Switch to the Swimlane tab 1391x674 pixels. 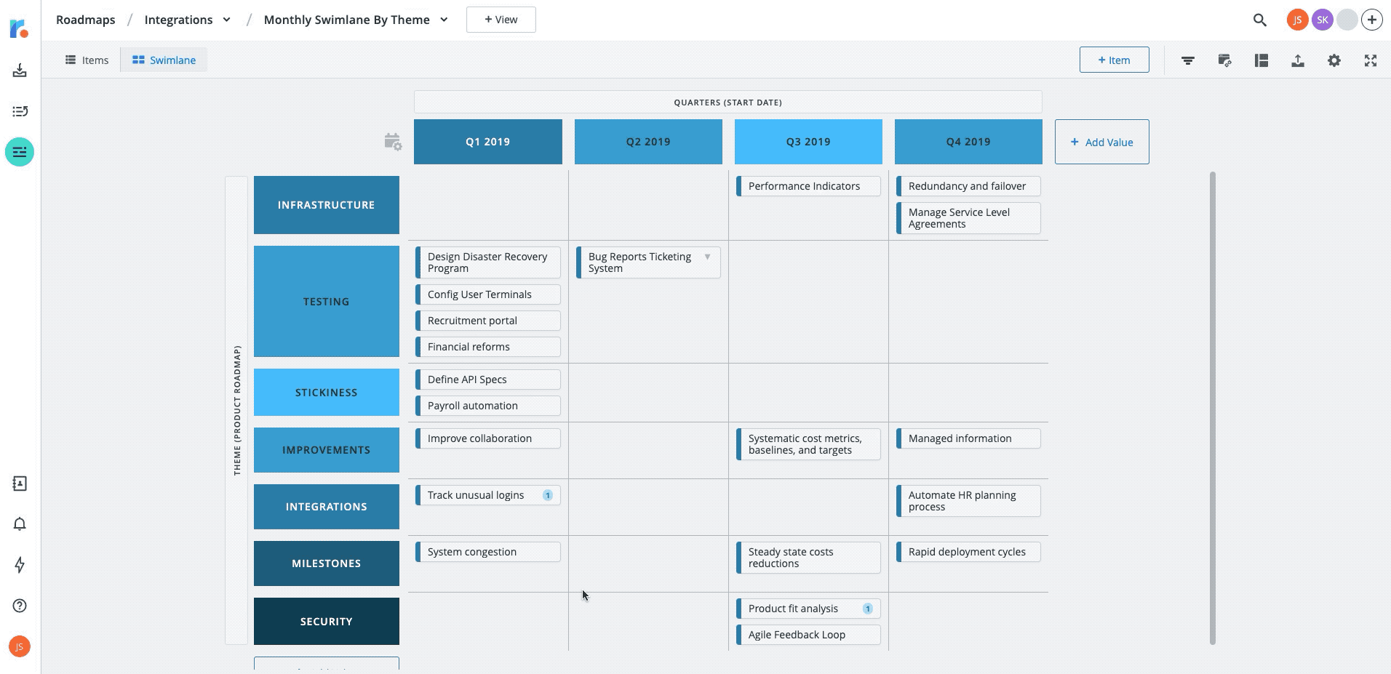click(x=164, y=60)
